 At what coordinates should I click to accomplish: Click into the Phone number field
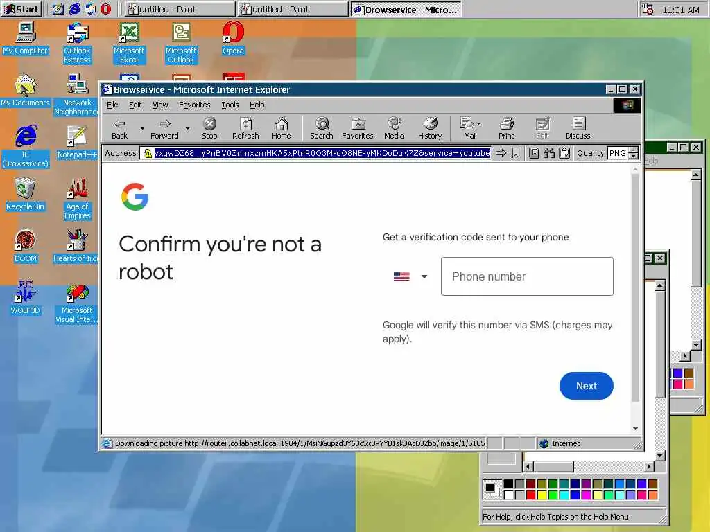tap(527, 276)
